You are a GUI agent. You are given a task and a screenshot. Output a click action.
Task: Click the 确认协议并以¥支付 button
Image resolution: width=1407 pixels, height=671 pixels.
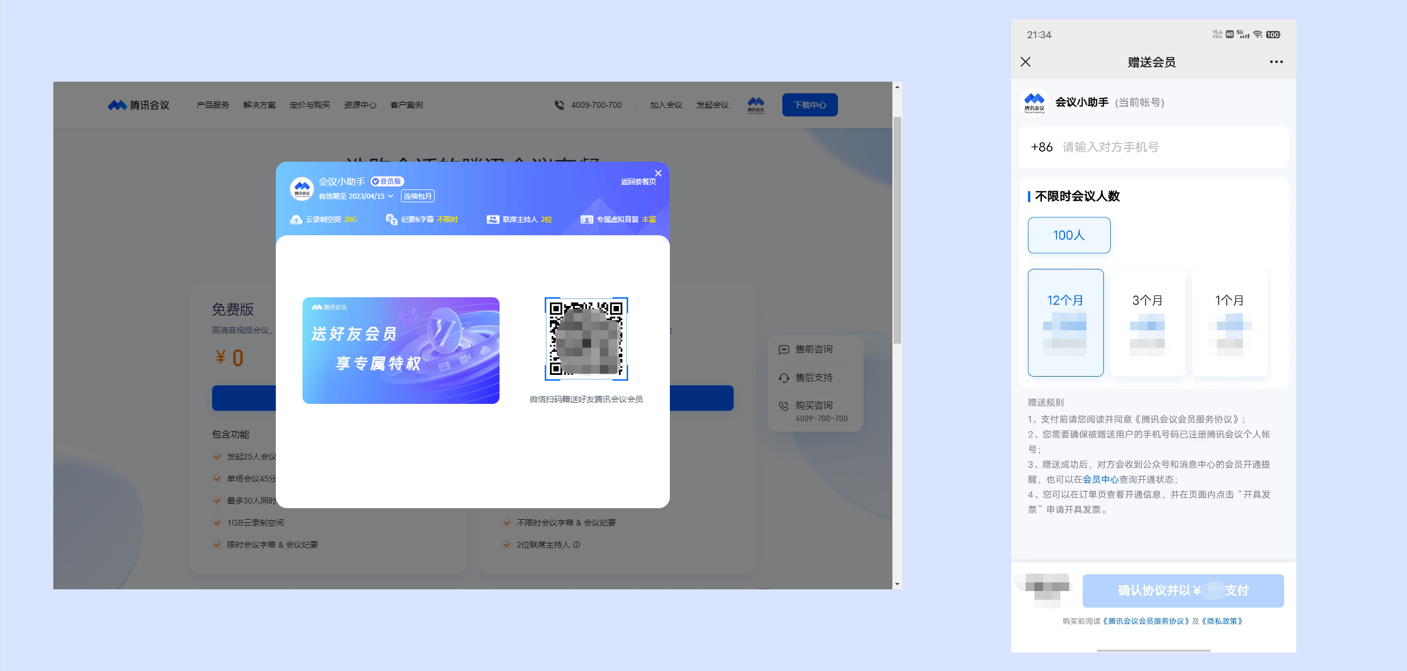pos(1183,590)
